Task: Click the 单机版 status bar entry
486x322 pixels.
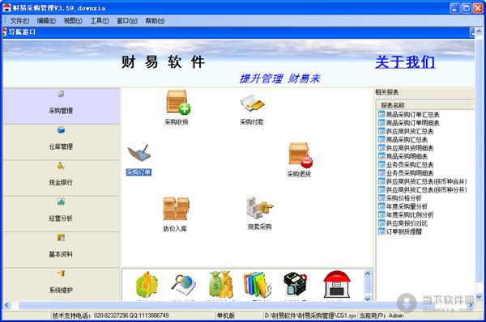Action: pos(226,316)
